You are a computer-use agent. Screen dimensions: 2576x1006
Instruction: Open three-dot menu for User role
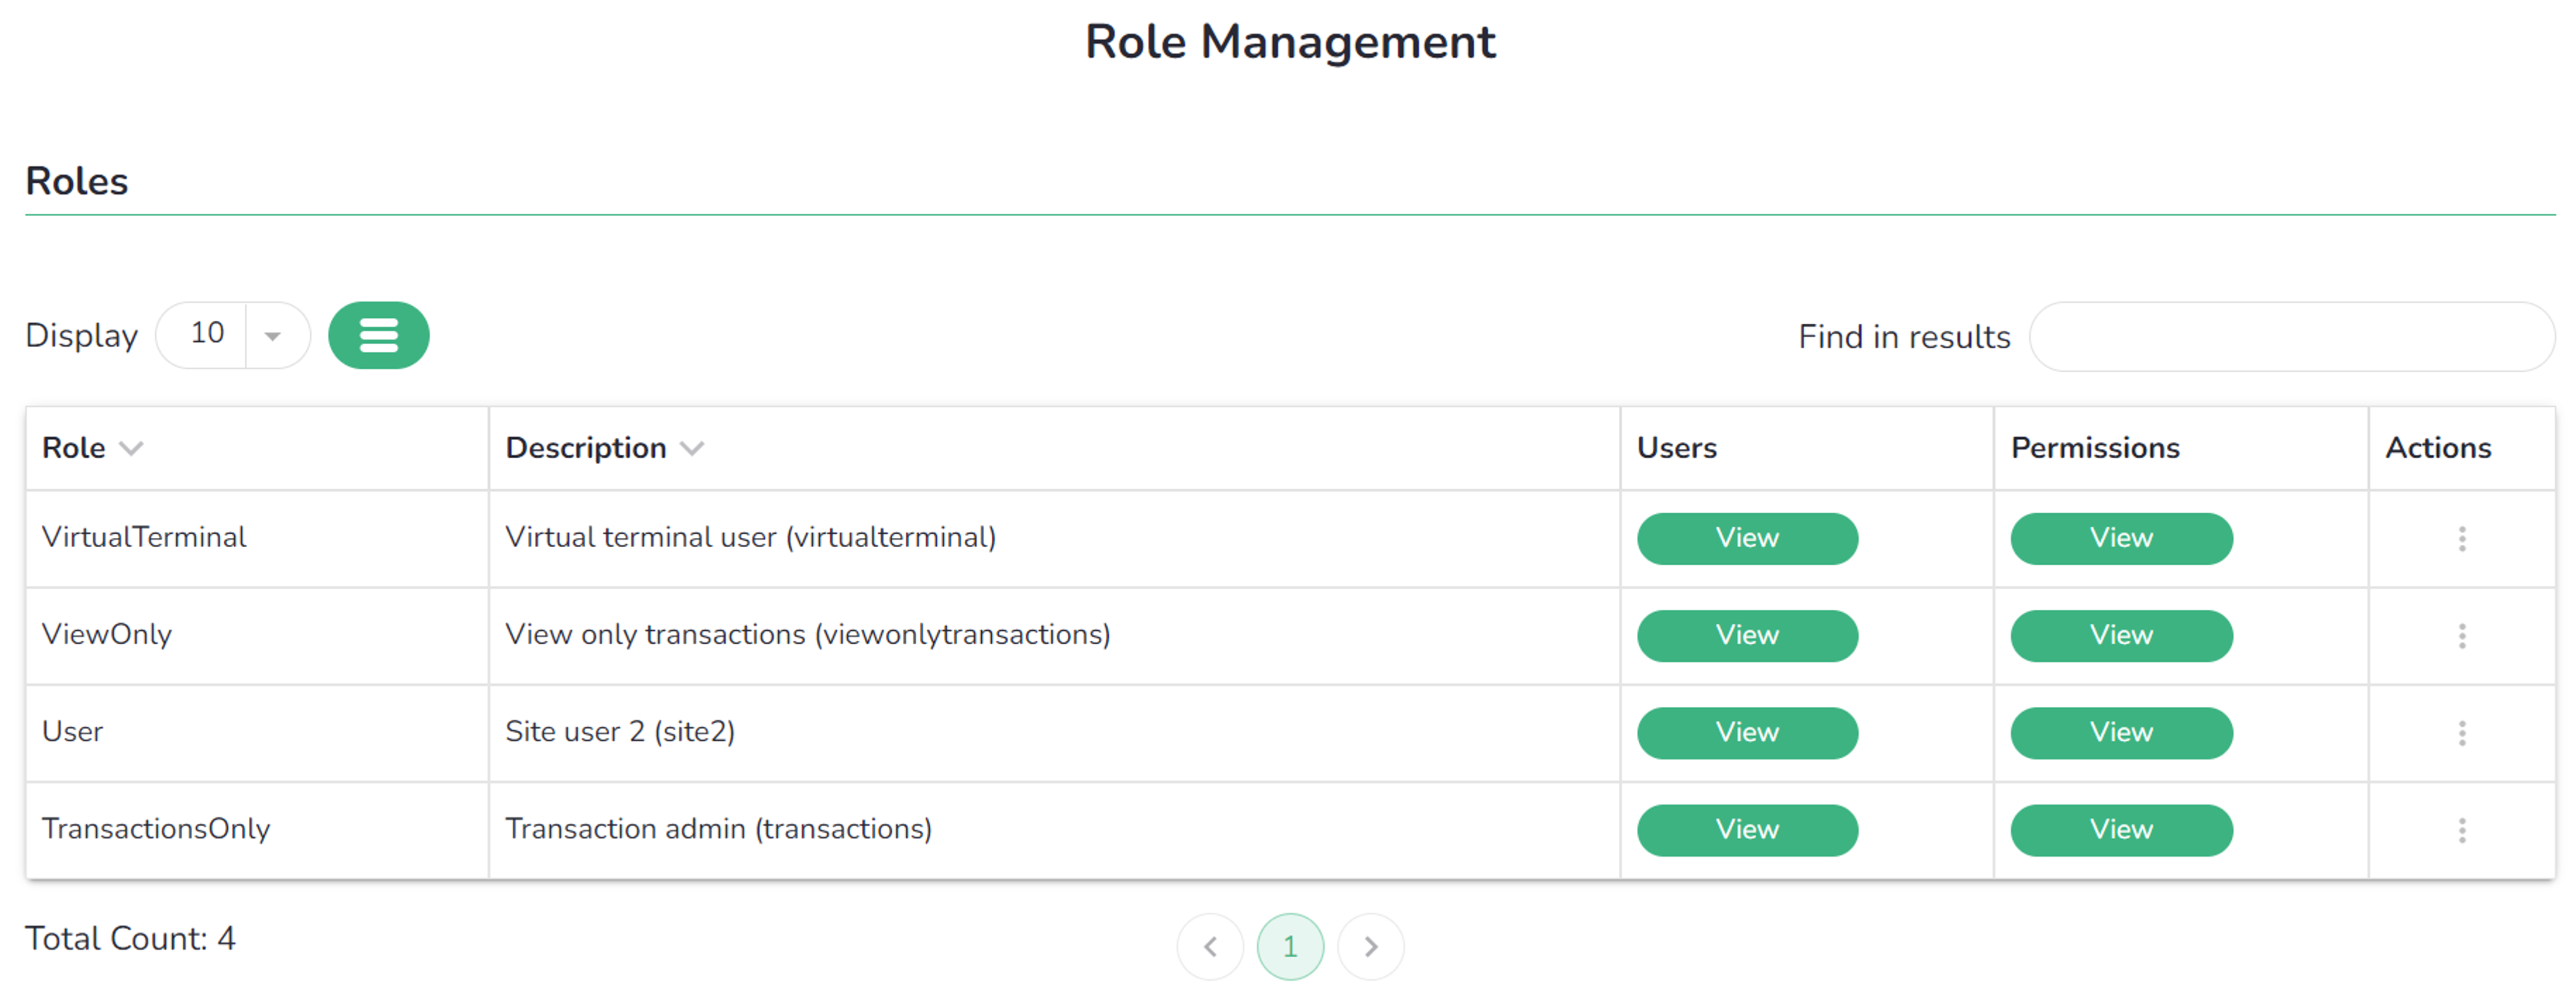pyautogui.click(x=2461, y=733)
